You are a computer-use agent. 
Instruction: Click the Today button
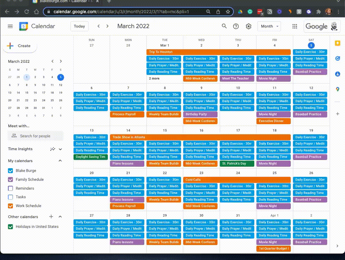tap(79, 26)
